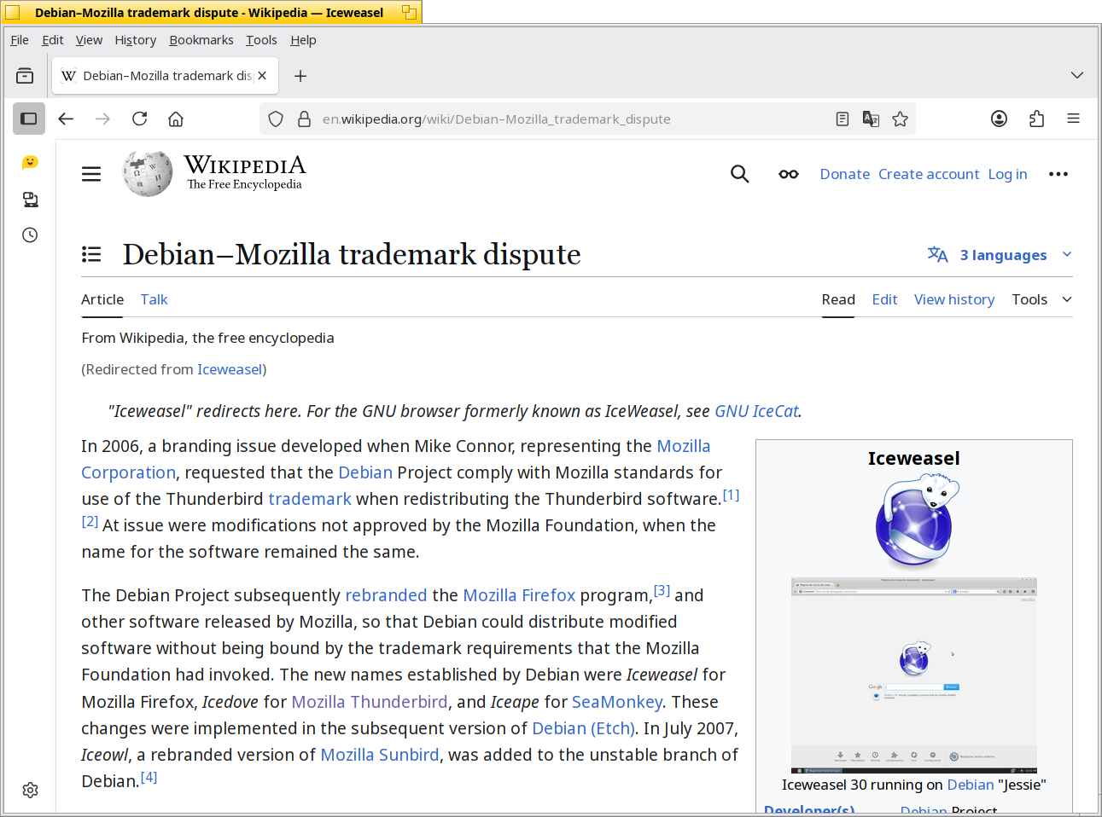1102x817 pixels.
Task: Open the Edit menu in menu bar
Action: point(53,40)
